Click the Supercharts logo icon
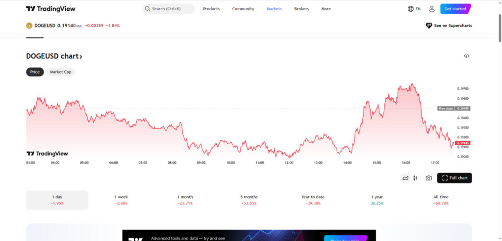This screenshot has width=502, height=241. click(x=428, y=26)
